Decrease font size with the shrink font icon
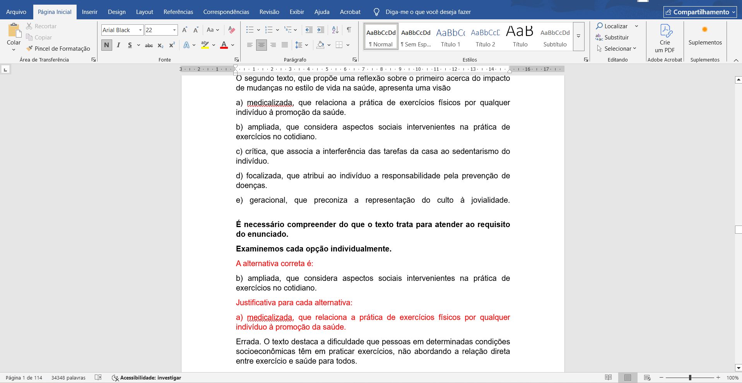 click(x=196, y=30)
